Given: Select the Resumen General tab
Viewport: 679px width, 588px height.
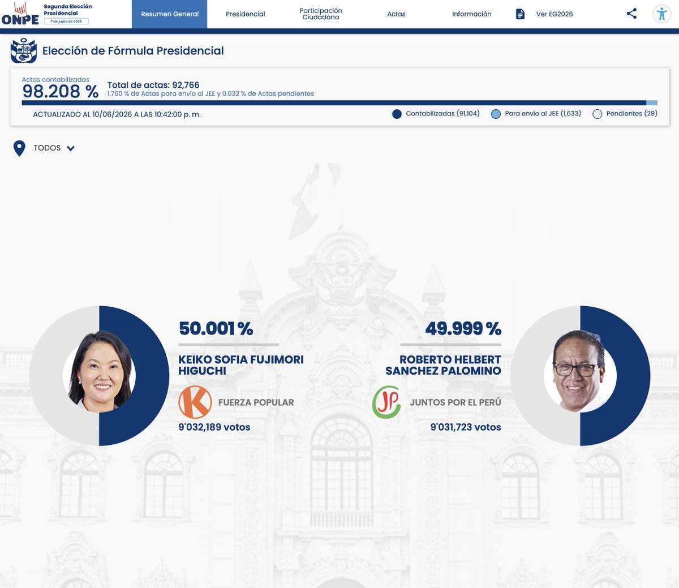Looking at the screenshot, I should (x=170, y=14).
